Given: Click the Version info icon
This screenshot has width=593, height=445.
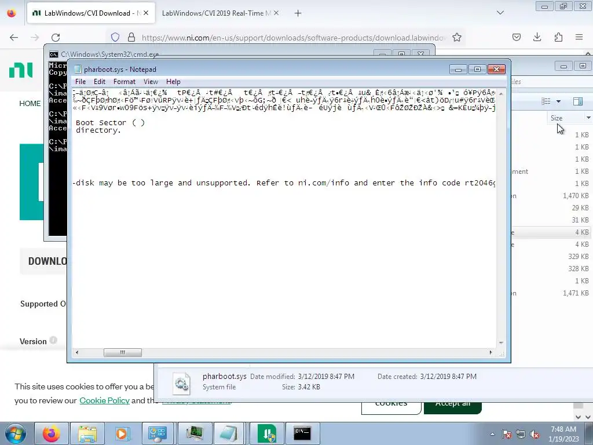Looking at the screenshot, I should 53,340.
